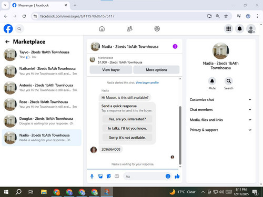This screenshot has height=197, width=263.
Task: Expand Chat members section
Action: click(x=220, y=110)
